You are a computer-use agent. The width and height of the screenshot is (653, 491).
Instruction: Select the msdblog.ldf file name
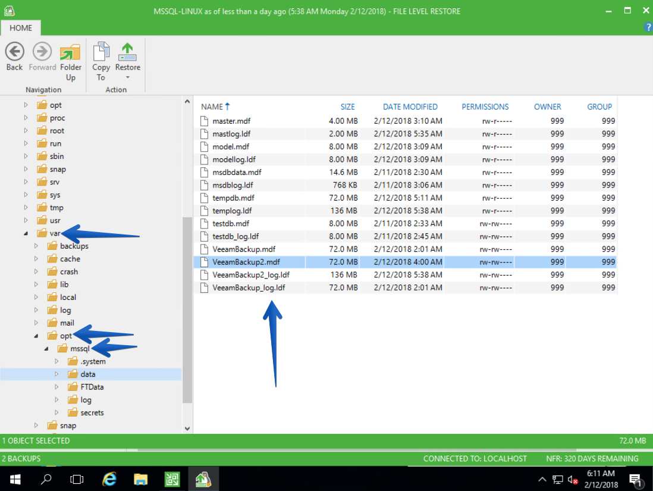pos(233,185)
